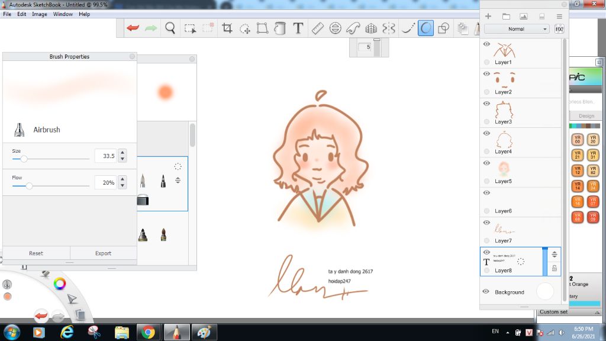
Task: Click the copy pages icon in lagoon
Action: point(80,315)
